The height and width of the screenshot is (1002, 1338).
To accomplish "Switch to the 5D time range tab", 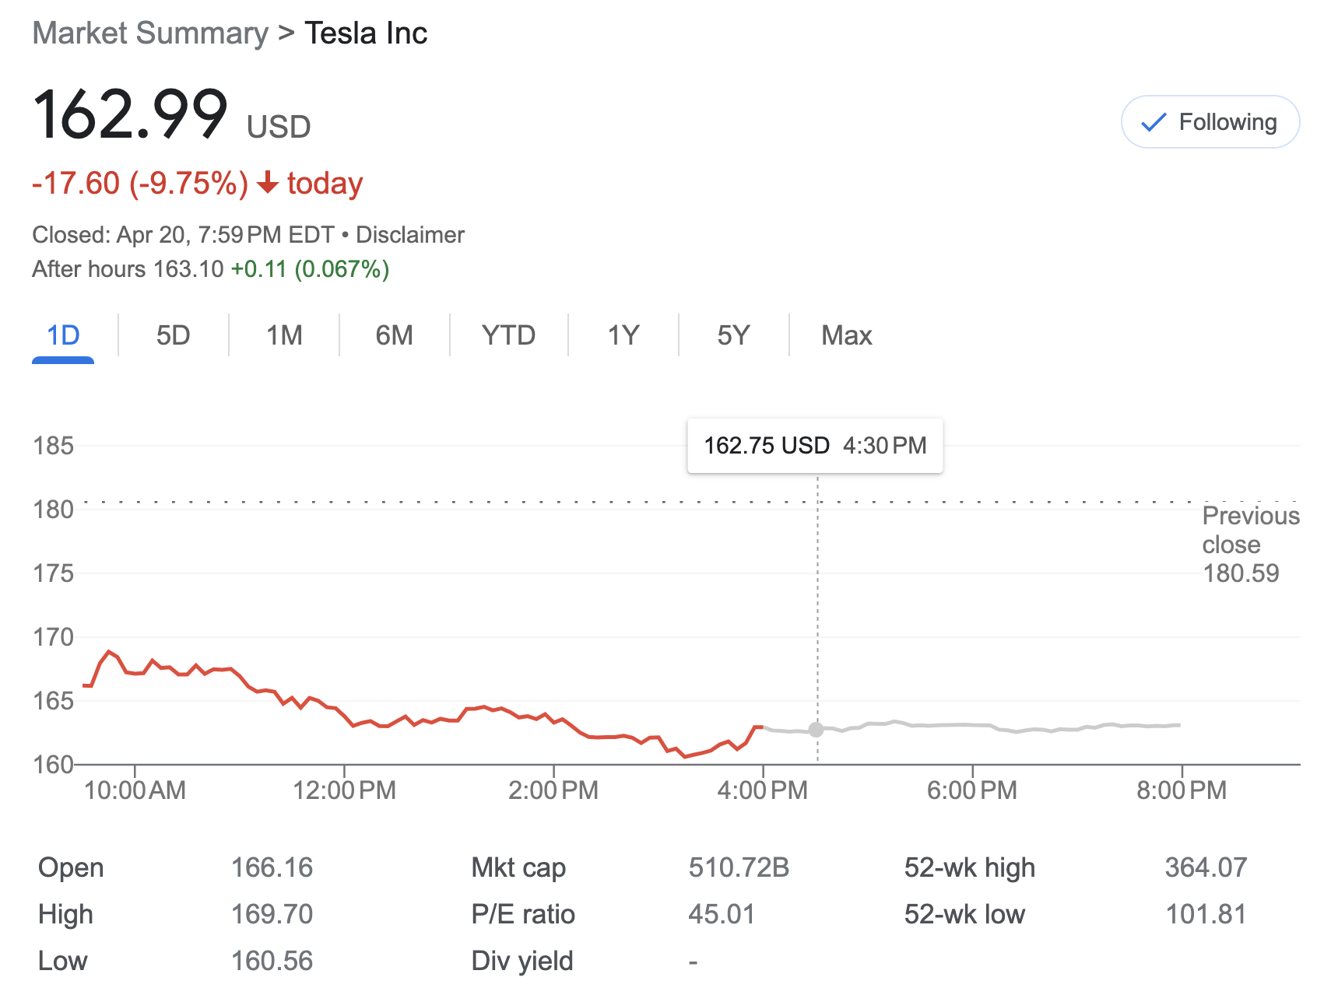I will click(173, 335).
